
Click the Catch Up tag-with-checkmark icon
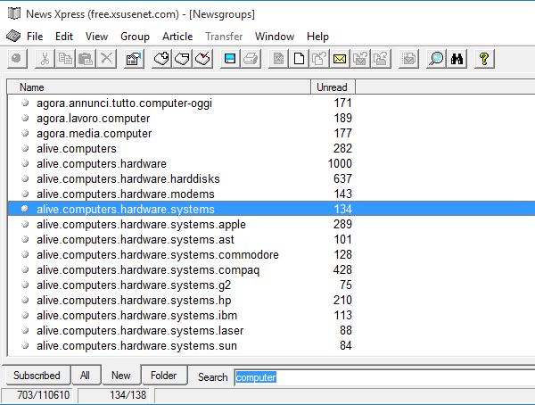[x=203, y=59]
